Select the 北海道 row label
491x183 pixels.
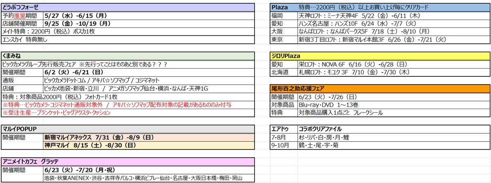(284, 72)
